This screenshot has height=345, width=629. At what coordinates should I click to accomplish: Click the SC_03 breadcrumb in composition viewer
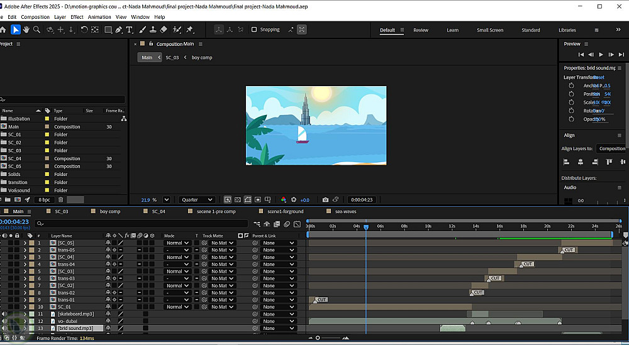[172, 57]
